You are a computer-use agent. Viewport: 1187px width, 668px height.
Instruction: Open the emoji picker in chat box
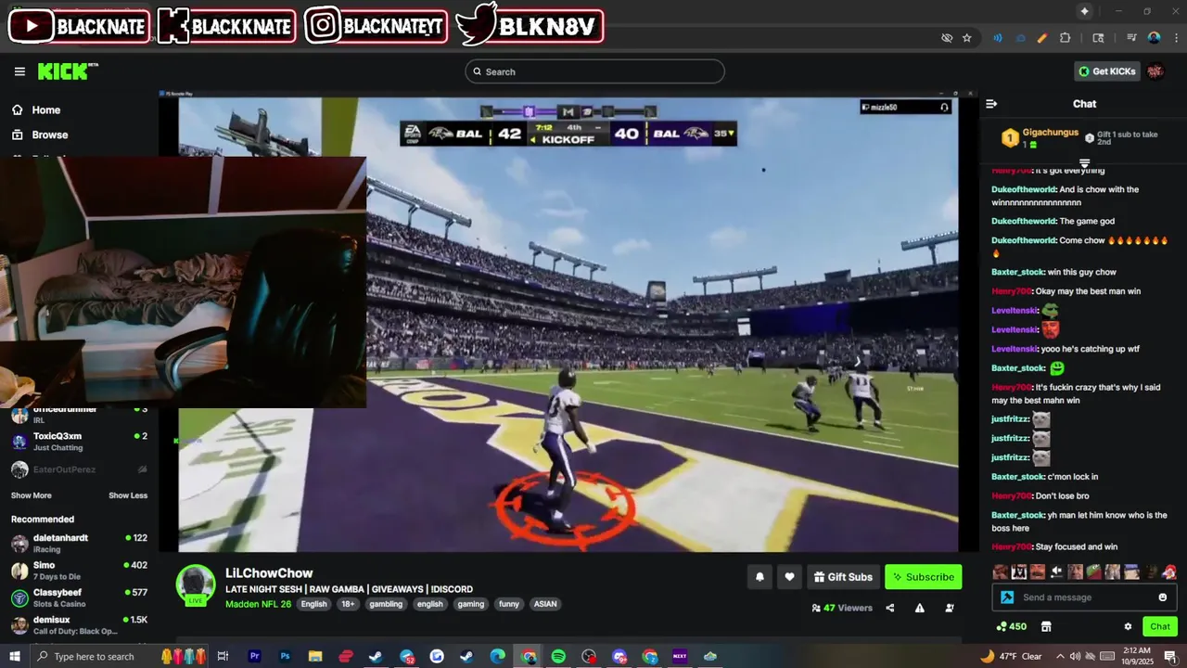[x=1163, y=597]
